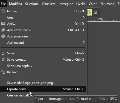Close the image tab with the X icon

pos(95,12)
